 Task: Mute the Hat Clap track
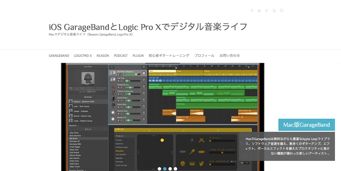pyautogui.click(x=119, y=81)
